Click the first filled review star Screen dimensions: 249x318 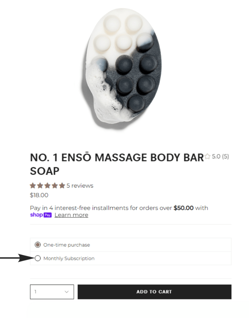[33, 186]
